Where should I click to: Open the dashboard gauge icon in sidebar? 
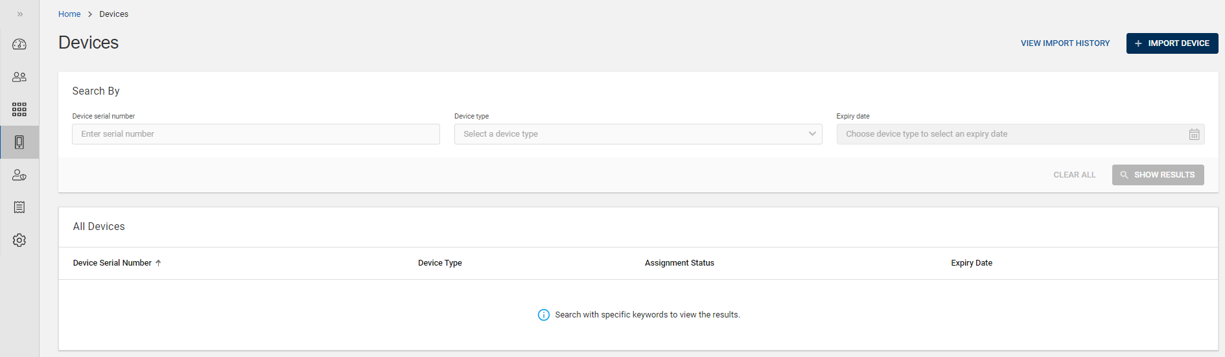click(19, 44)
